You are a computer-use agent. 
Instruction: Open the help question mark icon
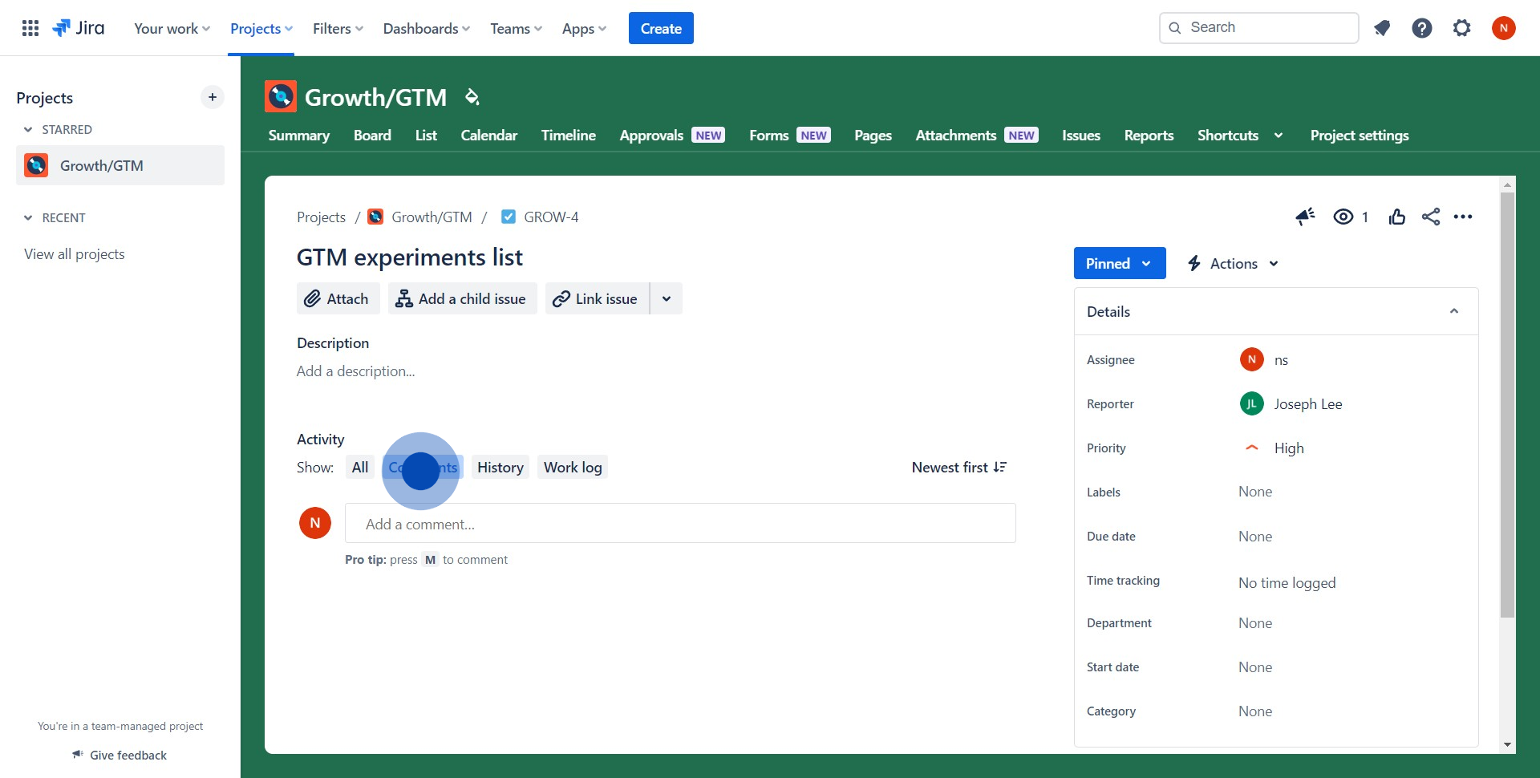click(x=1422, y=28)
